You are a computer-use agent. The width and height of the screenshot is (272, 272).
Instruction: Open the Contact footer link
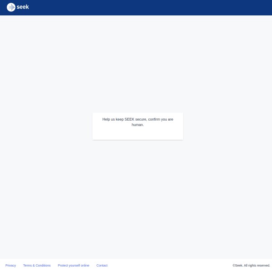[102, 265]
